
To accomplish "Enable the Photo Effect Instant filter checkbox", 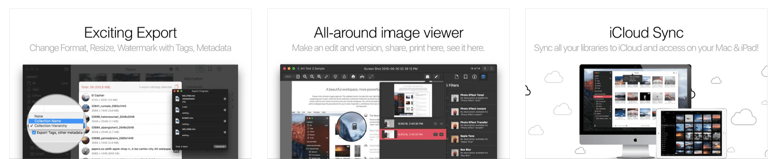I will click(x=448, y=112).
